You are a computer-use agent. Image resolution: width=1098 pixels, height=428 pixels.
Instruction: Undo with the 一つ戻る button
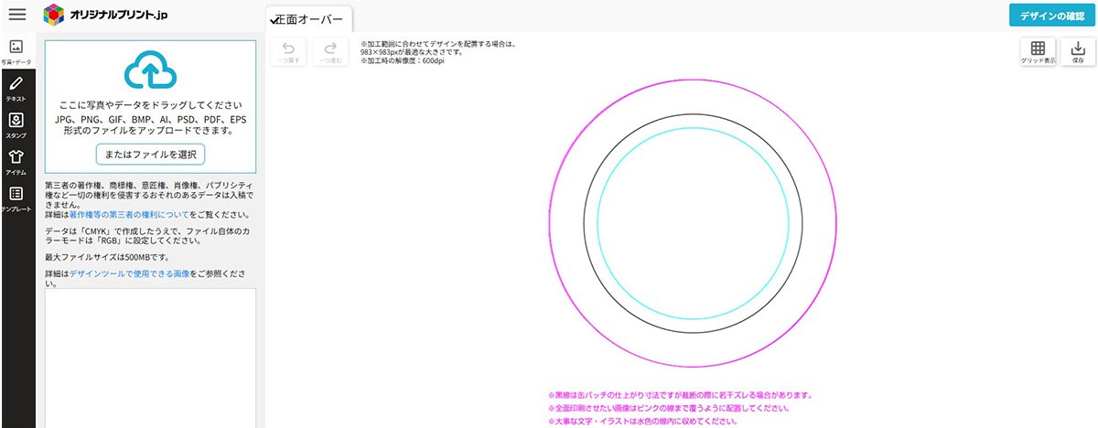288,52
